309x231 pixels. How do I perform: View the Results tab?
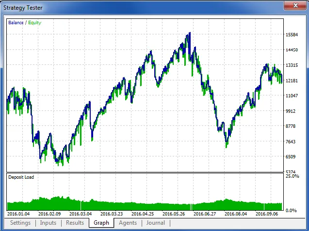tap(75, 223)
